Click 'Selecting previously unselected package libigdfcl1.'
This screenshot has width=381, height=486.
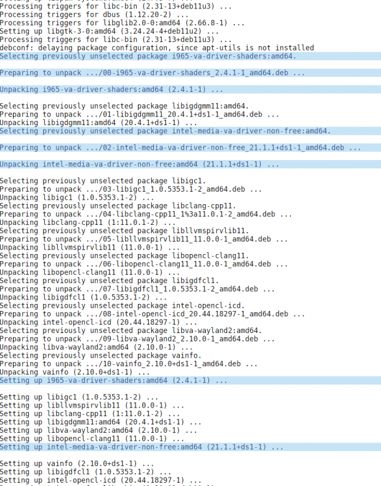click(x=109, y=281)
